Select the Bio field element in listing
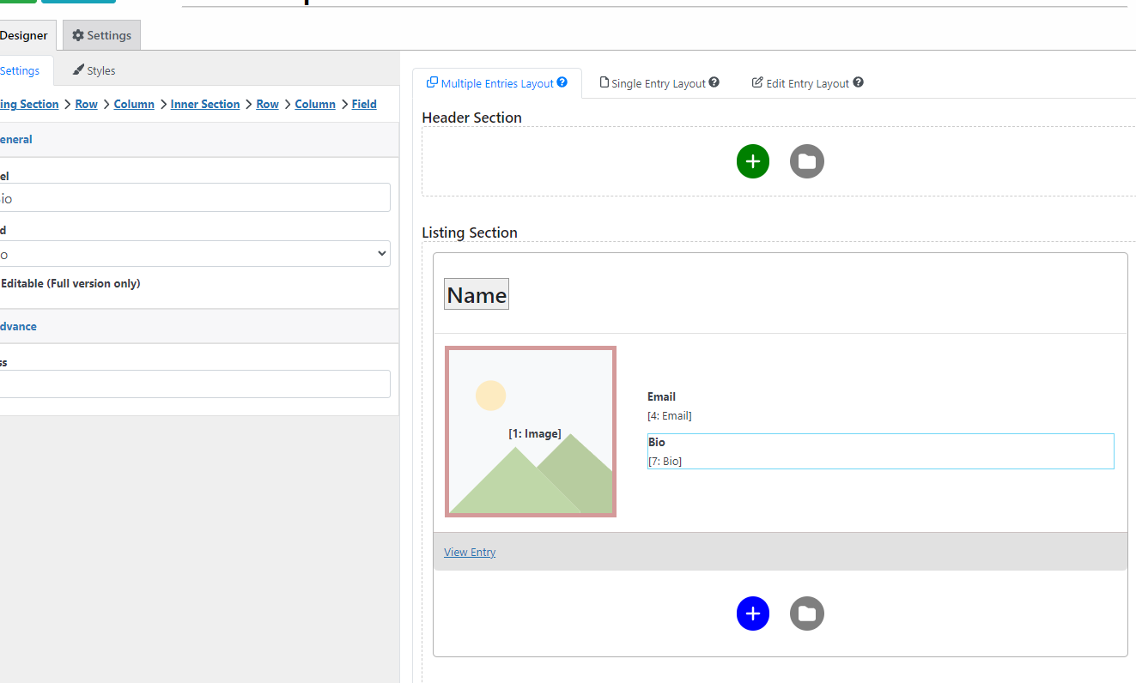1136x683 pixels. coord(880,451)
